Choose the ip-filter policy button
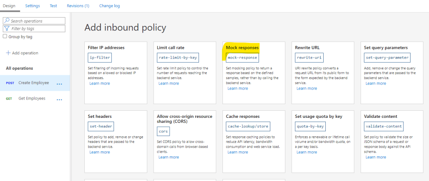Viewport: 429px width, 181px height. [99, 58]
